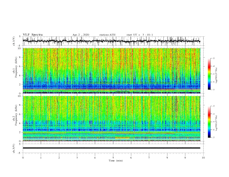Click time-axis tick label '6'
The width and height of the screenshot is (229, 177).
click(x=131, y=158)
